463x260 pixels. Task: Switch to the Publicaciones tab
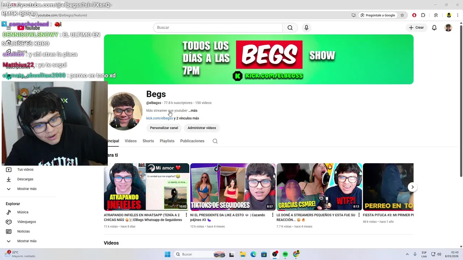click(192, 141)
